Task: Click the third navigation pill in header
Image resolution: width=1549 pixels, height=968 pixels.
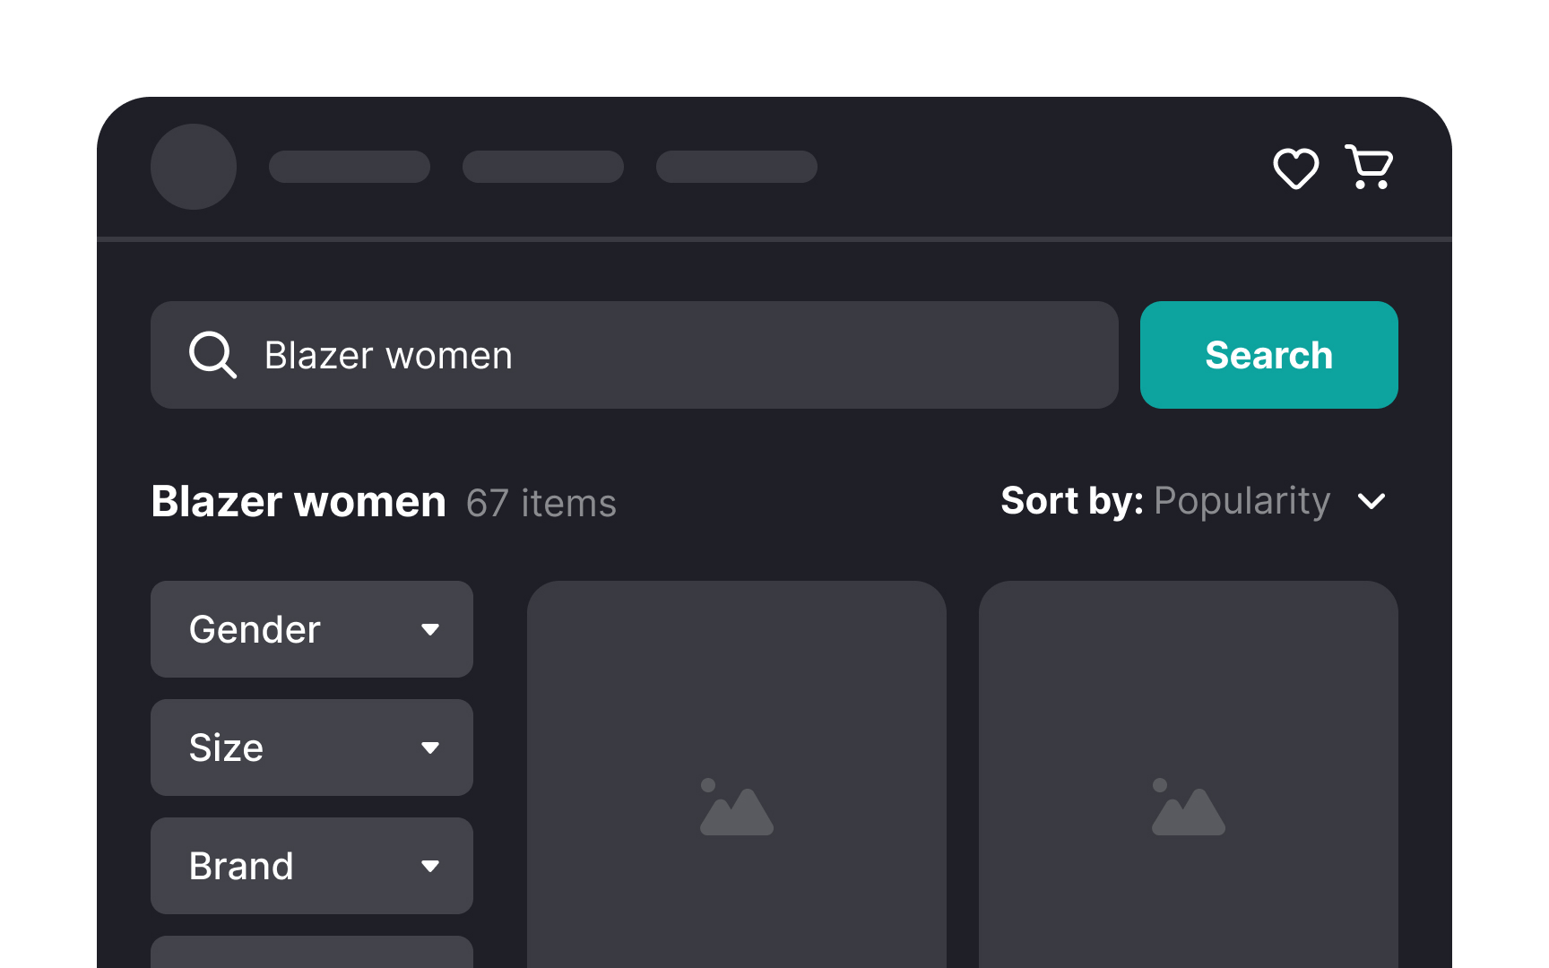Action: pyautogui.click(x=736, y=167)
